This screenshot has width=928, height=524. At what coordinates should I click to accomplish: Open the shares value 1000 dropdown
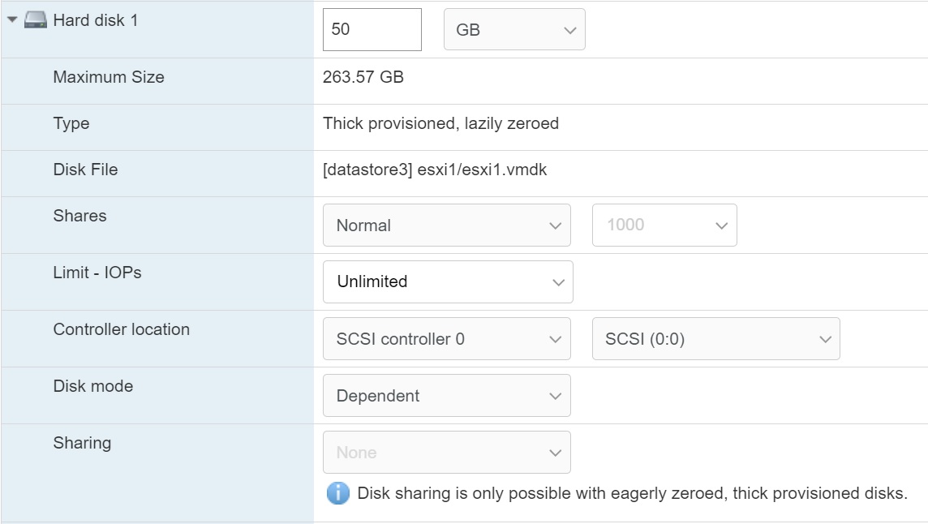tap(664, 225)
